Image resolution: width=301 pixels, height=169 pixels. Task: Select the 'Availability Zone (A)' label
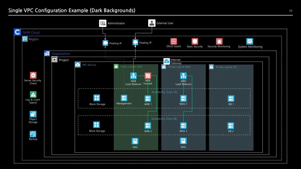[x=164, y=92]
